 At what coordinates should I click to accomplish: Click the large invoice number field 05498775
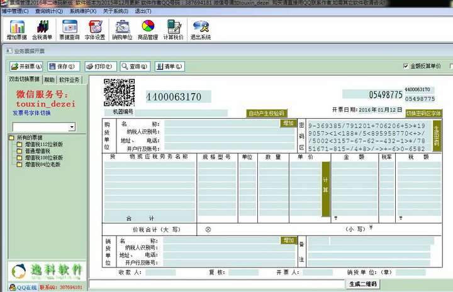point(372,94)
